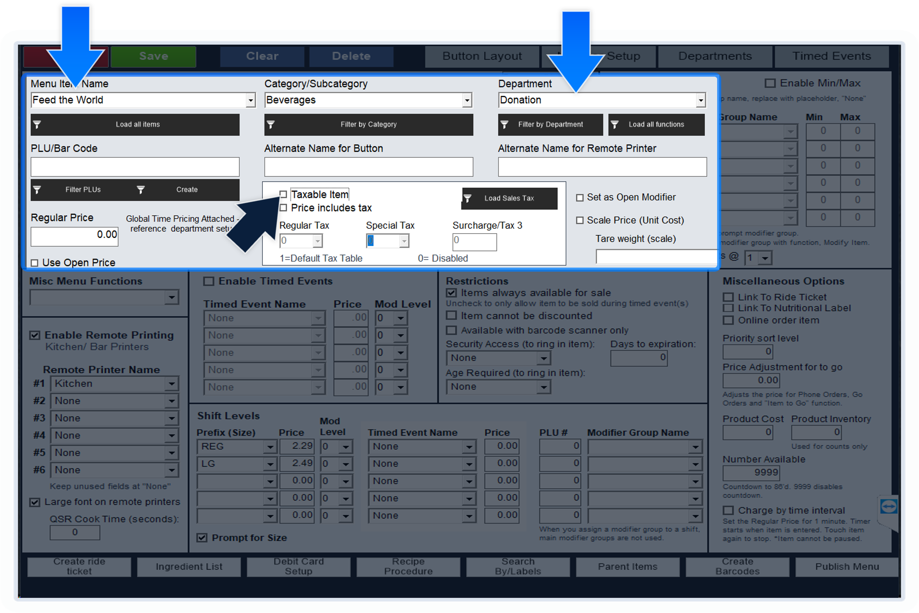The height and width of the screenshot is (613, 919).
Task: Click the Publish Menu button
Action: [x=847, y=566]
